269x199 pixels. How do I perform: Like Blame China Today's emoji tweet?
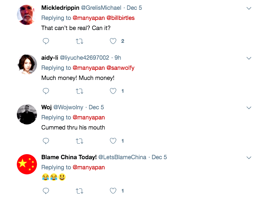click(x=113, y=191)
